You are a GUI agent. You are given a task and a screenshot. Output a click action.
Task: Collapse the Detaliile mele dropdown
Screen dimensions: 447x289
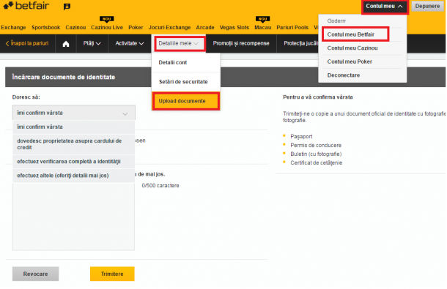180,44
